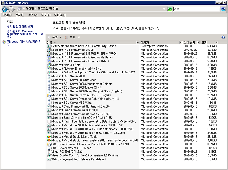
Task: Open Windows Marketplace new programs link
Action: click(25, 34)
